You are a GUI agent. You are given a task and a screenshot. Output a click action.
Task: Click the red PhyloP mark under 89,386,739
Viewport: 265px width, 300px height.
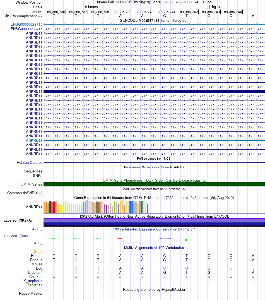click(x=120, y=239)
